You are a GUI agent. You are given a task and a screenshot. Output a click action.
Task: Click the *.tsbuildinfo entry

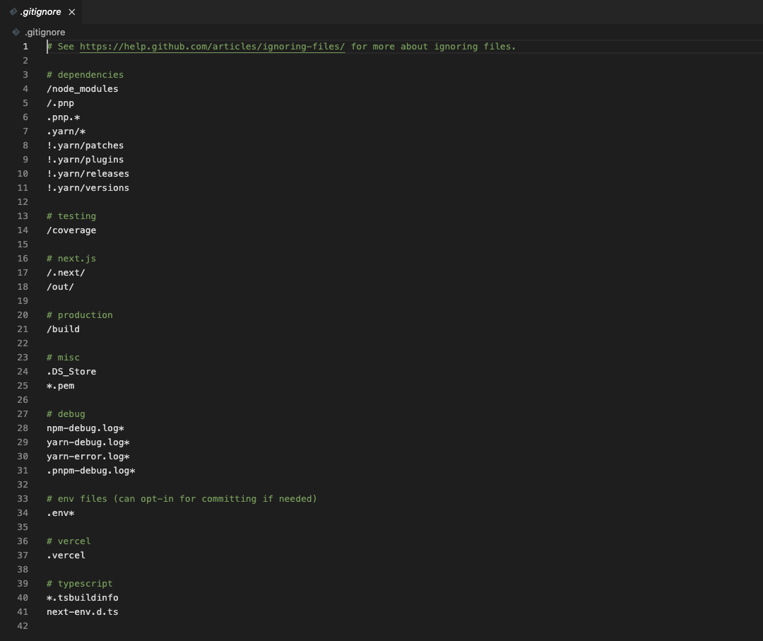coord(82,597)
